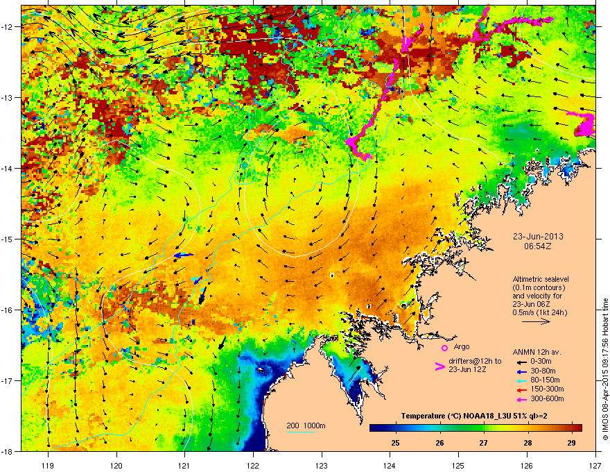Click the magenta Argo circle marker in legend
Screen dimensions: 610x472
pos(444,348)
